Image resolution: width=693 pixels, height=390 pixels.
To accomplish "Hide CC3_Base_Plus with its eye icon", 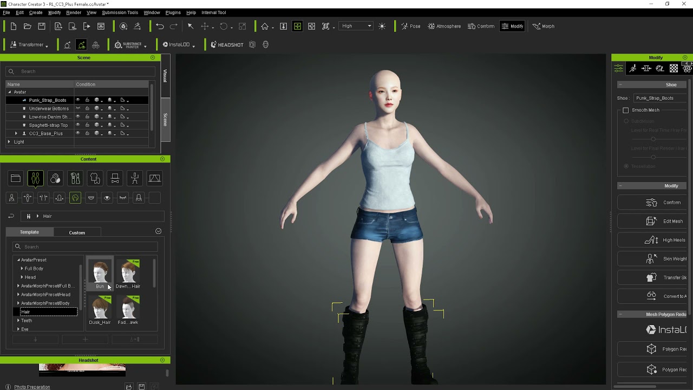I will click(78, 133).
